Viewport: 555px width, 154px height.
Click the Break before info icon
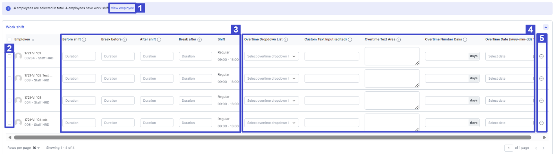coord(125,39)
